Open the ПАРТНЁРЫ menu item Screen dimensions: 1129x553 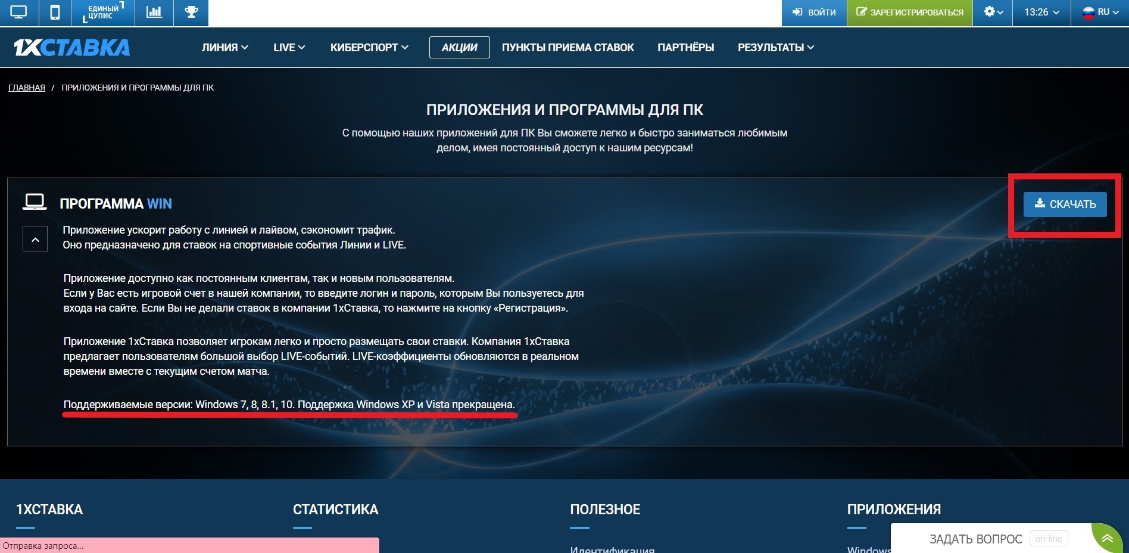(686, 48)
